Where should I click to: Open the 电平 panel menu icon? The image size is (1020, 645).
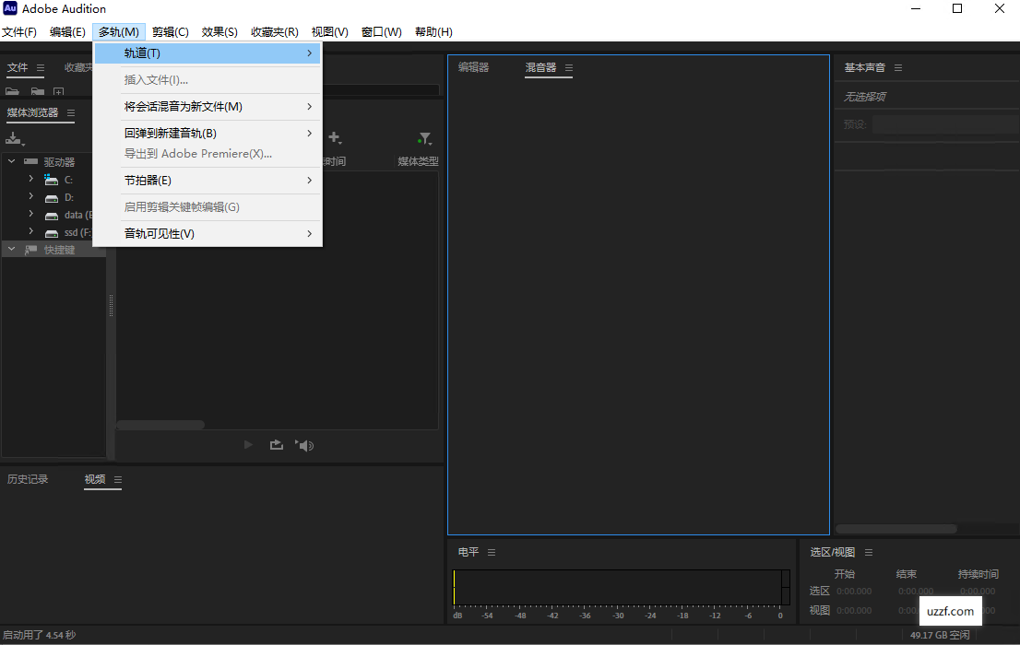(x=491, y=552)
